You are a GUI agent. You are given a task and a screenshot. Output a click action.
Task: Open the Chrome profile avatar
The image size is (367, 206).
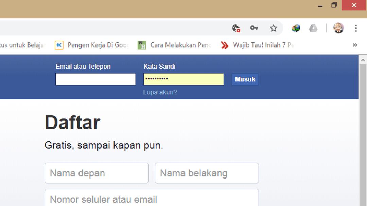338,28
